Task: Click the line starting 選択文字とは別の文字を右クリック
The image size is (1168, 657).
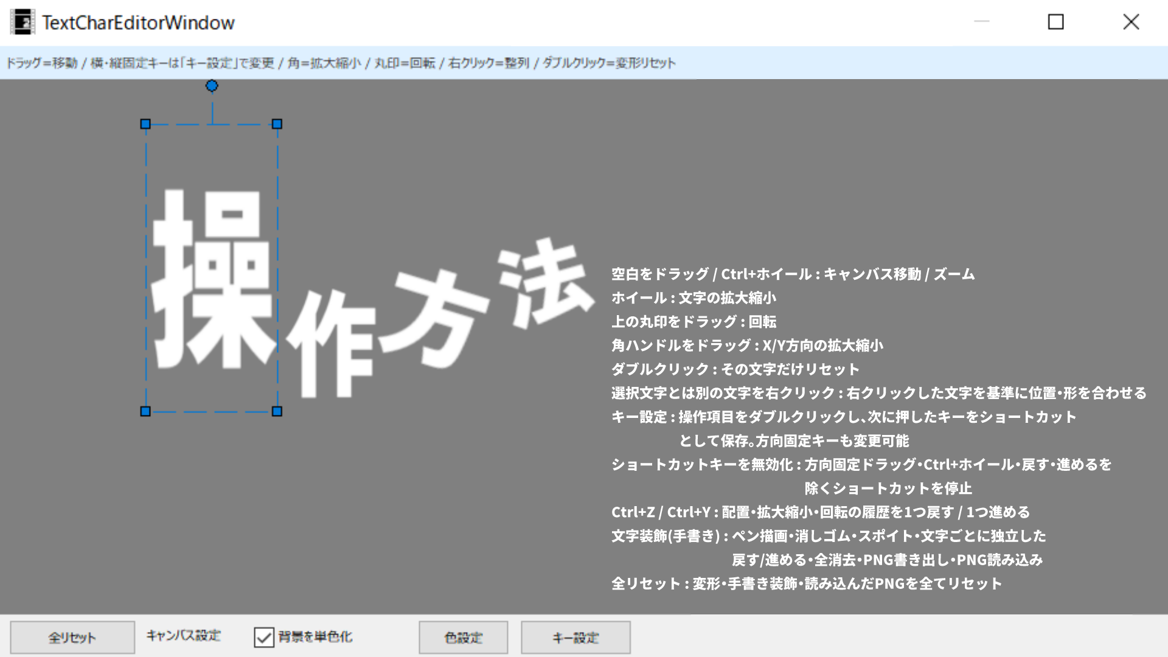Action: 879,393
